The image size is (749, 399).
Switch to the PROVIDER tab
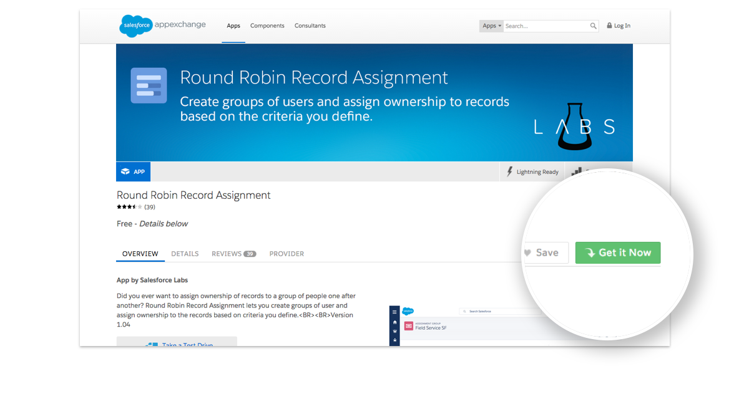[x=286, y=254]
